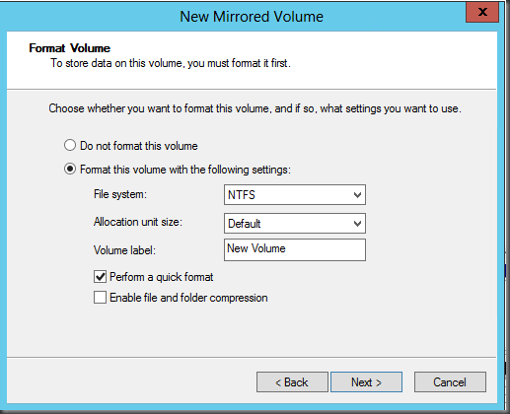
Task: Click the 'Format Volume' heading text
Action: (69, 48)
